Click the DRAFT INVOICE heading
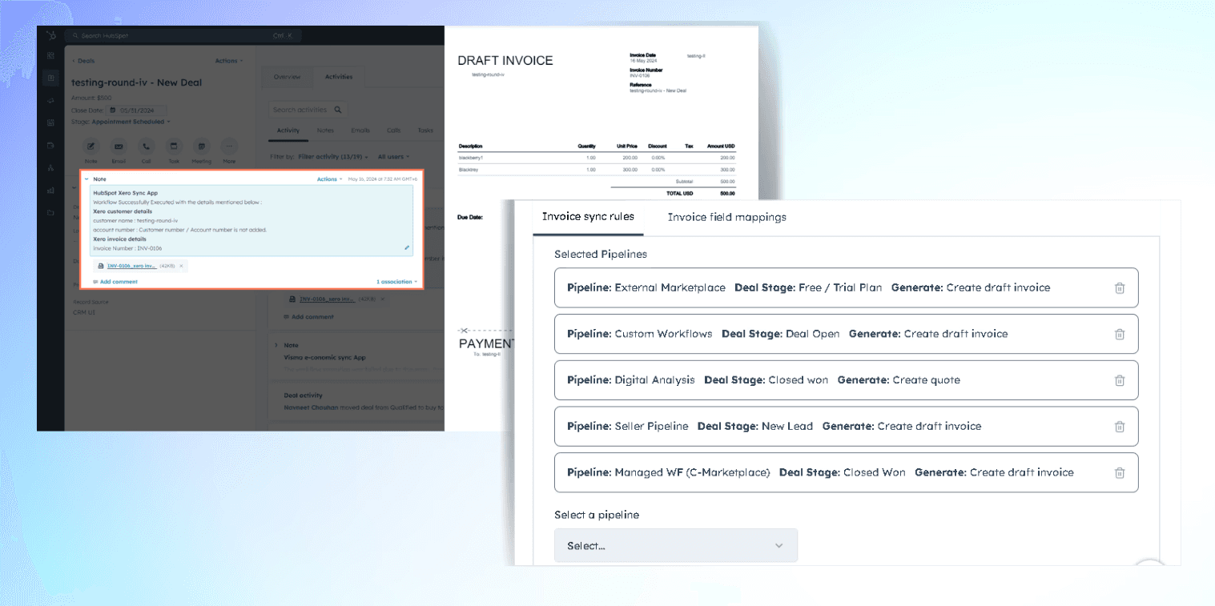The image size is (1215, 606). coord(505,60)
